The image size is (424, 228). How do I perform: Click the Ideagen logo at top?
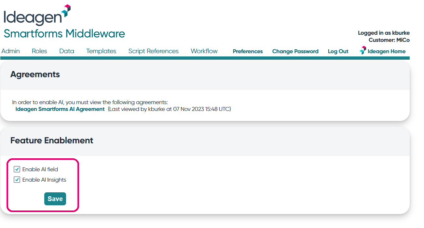(x=37, y=15)
